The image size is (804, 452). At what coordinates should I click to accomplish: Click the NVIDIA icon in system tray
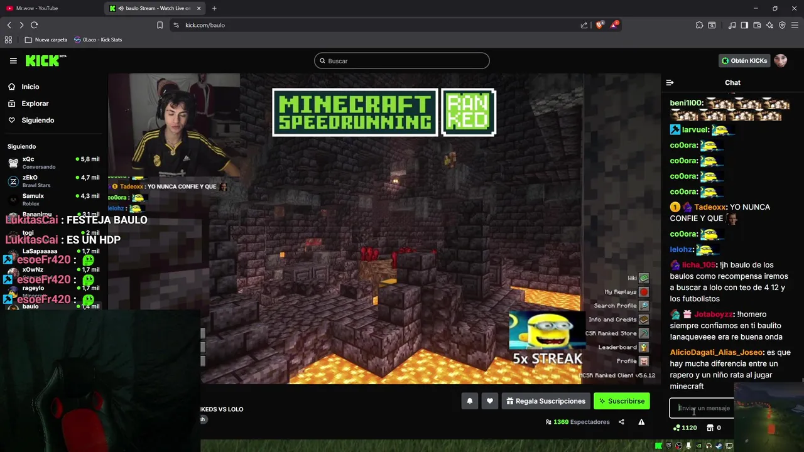698,446
